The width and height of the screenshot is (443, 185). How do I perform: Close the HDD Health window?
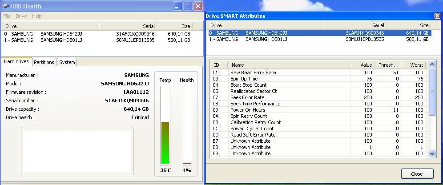point(198,6)
